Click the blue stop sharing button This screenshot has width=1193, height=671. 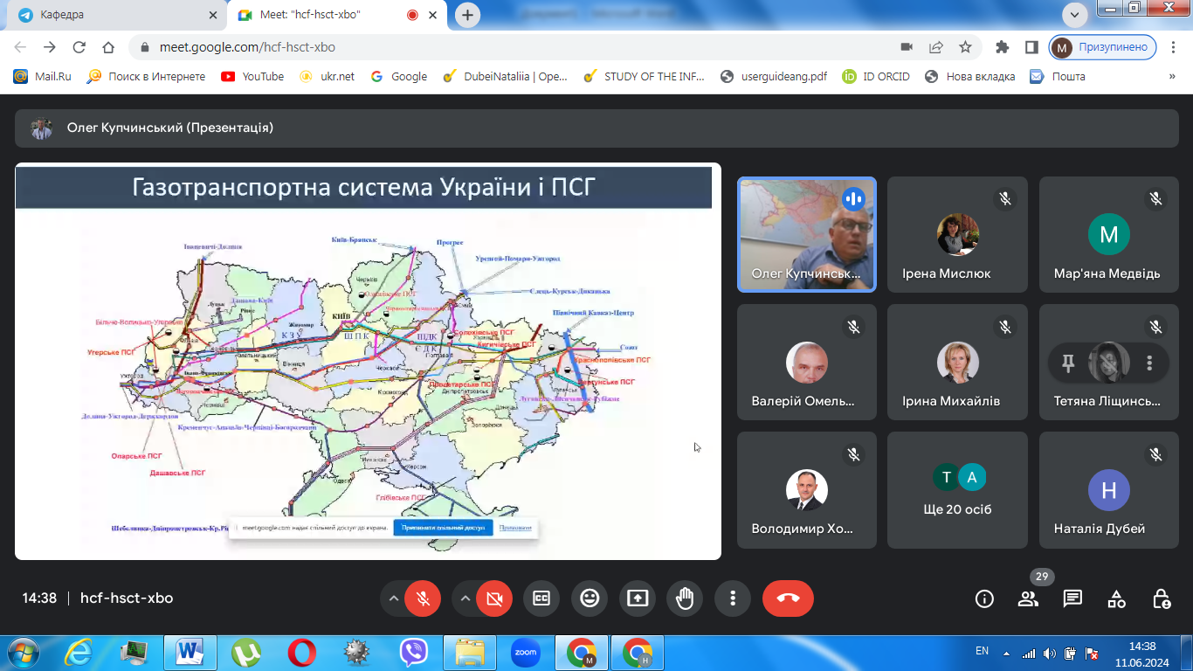click(443, 528)
